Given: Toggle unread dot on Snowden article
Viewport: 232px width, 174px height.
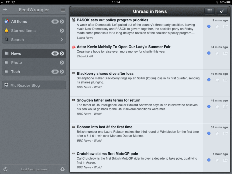Looking at the screenshot, I should [x=209, y=107].
